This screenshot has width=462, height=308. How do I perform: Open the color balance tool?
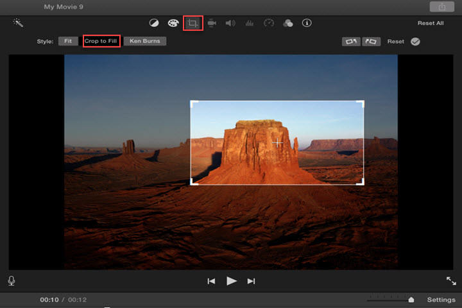pyautogui.click(x=154, y=23)
